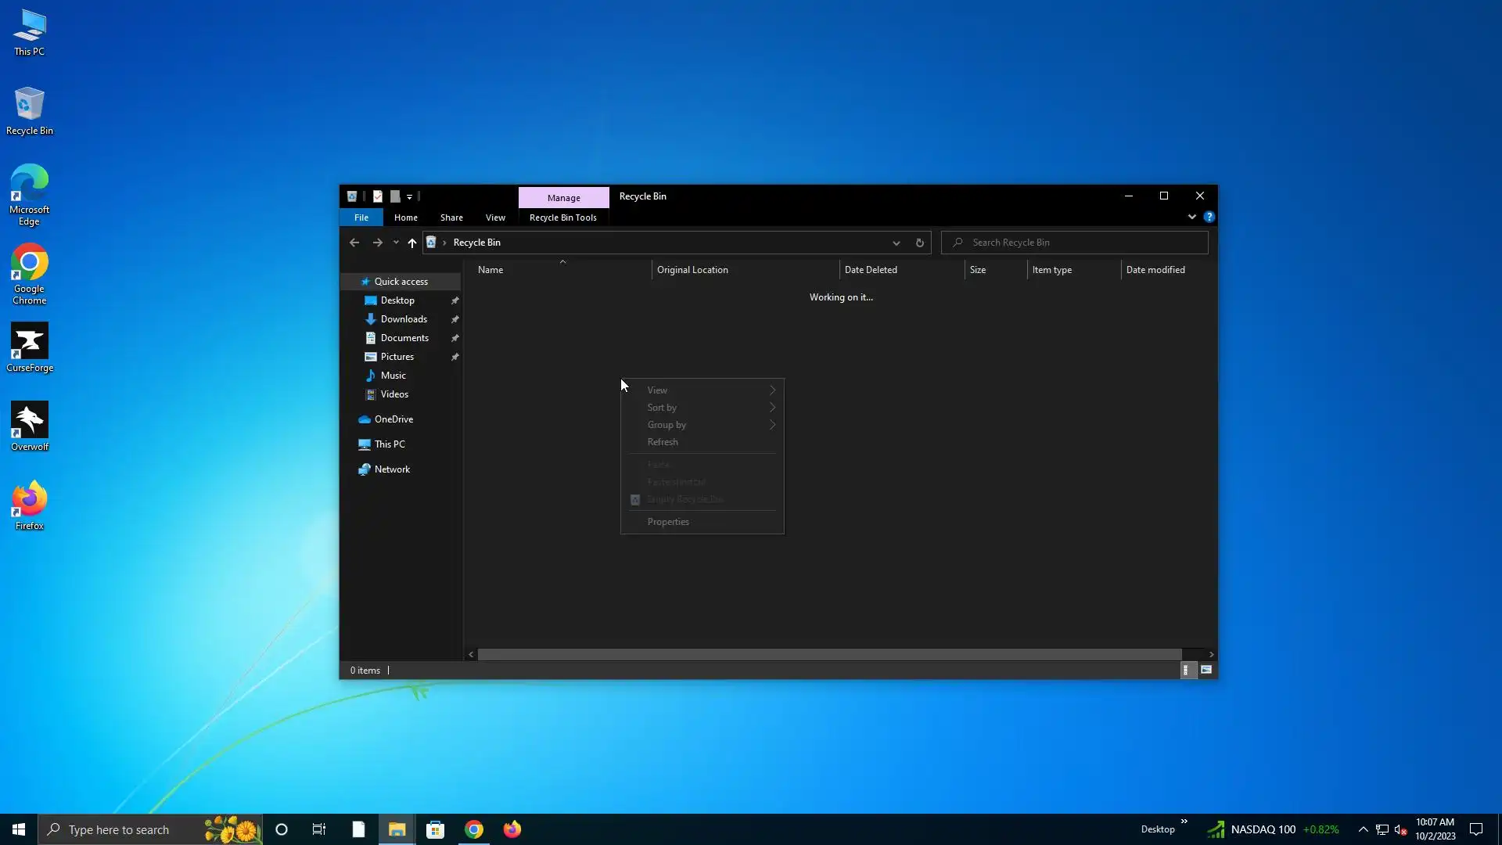Open the Recent locations dropdown arrow

pos(396,243)
